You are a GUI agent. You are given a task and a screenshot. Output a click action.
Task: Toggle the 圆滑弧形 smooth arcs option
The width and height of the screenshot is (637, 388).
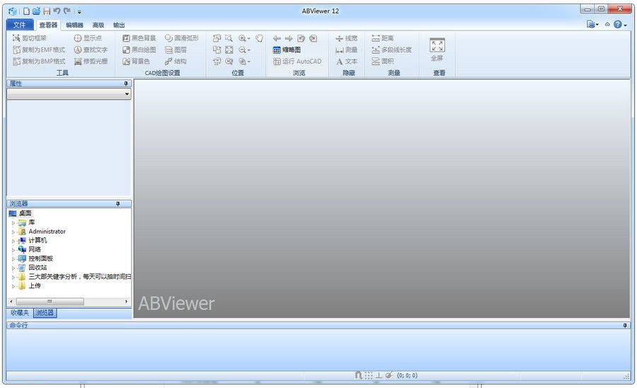pyautogui.click(x=182, y=38)
